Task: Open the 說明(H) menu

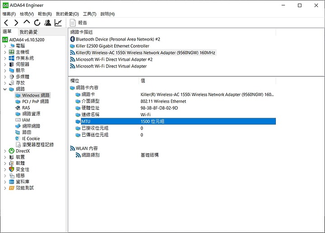Action: point(107,14)
